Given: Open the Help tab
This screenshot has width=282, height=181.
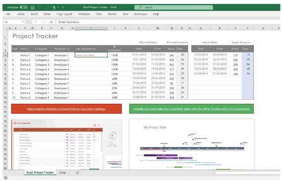Looking at the screenshot, I should tap(156, 14).
